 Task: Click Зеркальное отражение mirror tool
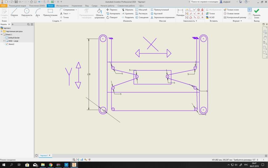coord(163,17)
